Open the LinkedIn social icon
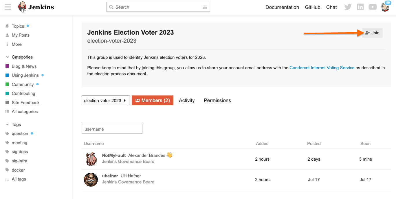This screenshot has width=396, height=199. [x=360, y=7]
